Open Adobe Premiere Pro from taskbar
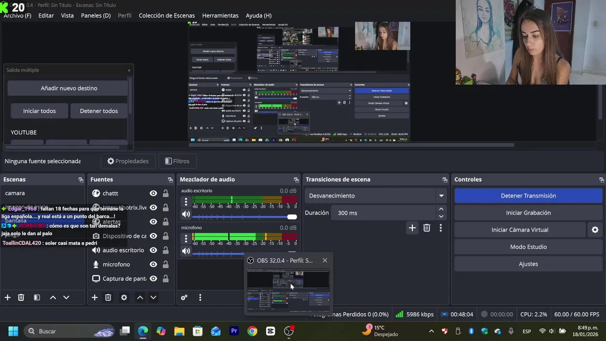The height and width of the screenshot is (341, 606). point(234,331)
